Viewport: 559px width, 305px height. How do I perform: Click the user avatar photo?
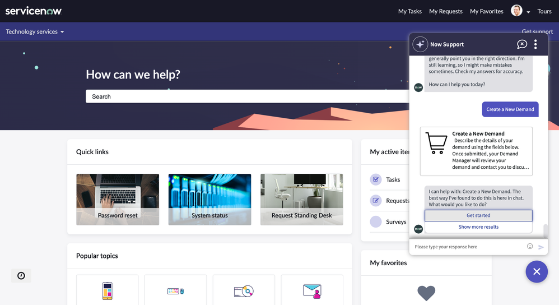(516, 11)
